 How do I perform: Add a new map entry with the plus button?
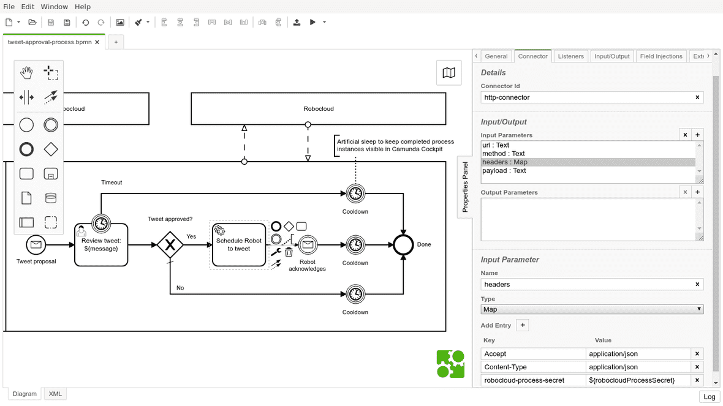(523, 325)
